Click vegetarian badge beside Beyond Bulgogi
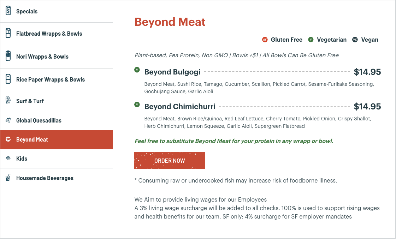Screen dimensions: 396x239 [x=137, y=70]
